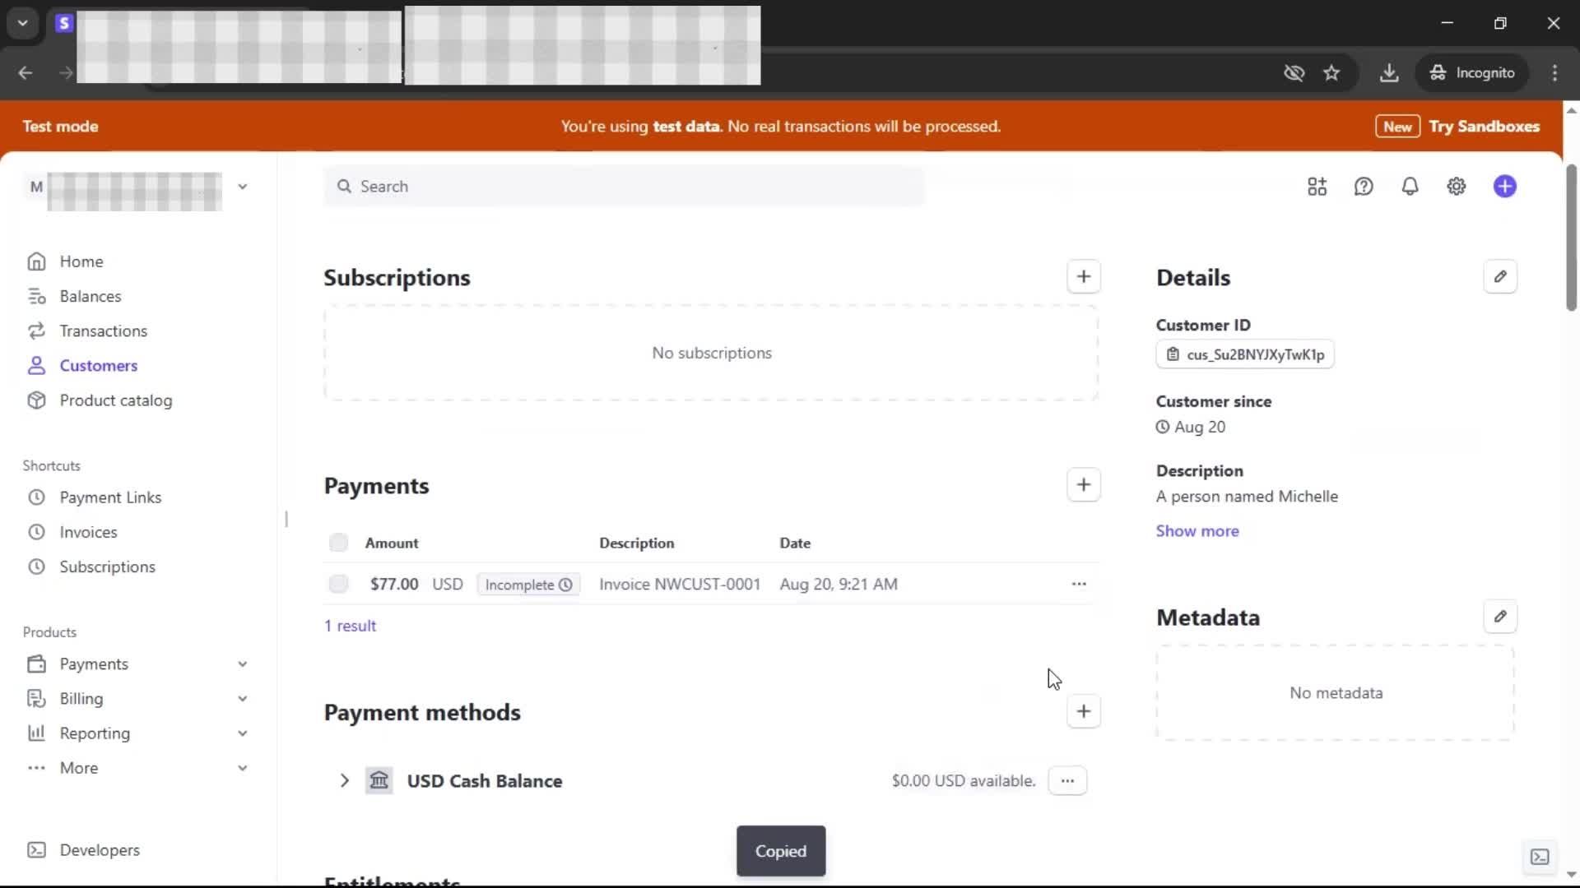Expand the Reporting section chevron

pos(242,733)
